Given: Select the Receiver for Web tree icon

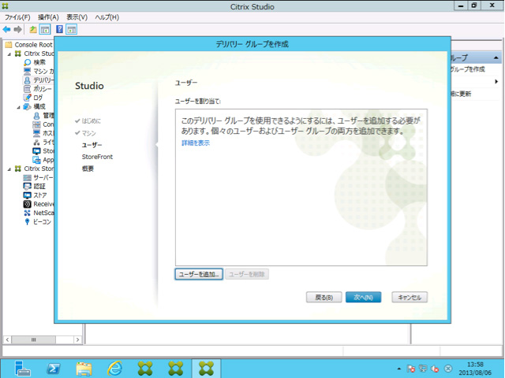Looking at the screenshot, I should click(28, 204).
